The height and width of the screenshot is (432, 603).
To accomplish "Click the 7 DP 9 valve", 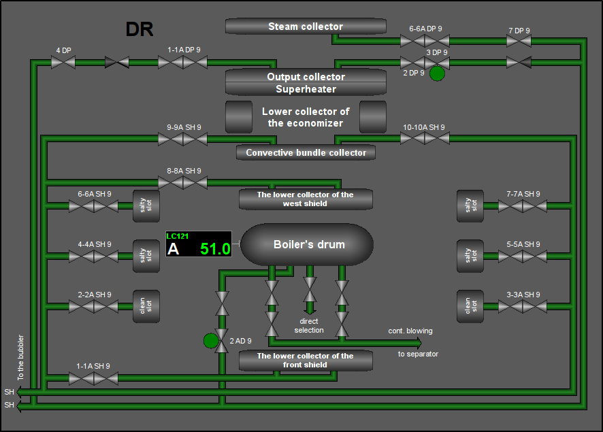I will point(519,41).
